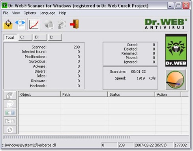
Task: Click the 2007-02-22 (05:51) status field
Action: point(154,145)
